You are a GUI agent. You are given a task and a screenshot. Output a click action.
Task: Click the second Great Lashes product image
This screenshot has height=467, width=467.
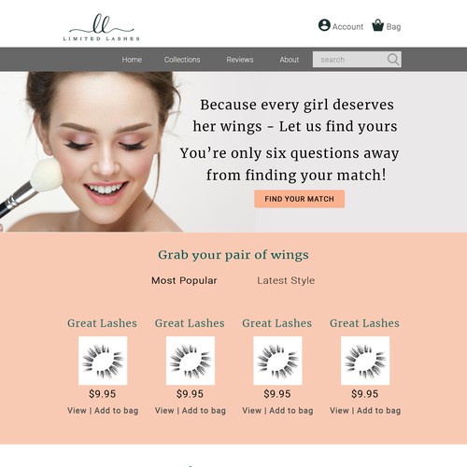pos(191,361)
